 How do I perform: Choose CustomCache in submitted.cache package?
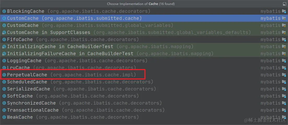pos(23,18)
